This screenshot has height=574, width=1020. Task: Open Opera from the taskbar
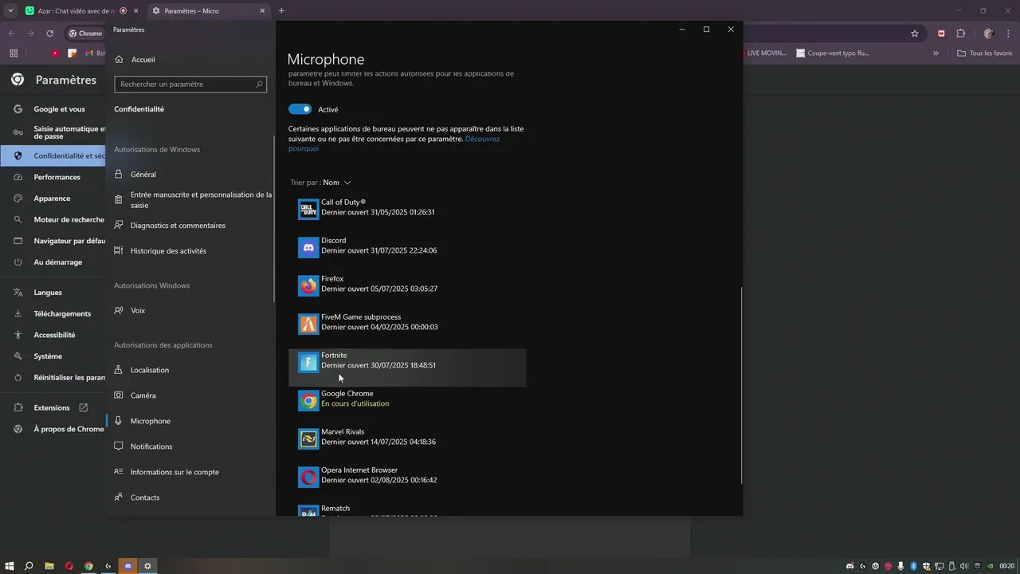(x=69, y=566)
